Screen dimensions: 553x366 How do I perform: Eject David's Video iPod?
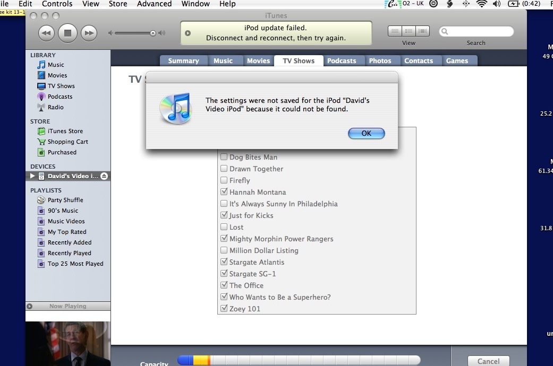[104, 176]
